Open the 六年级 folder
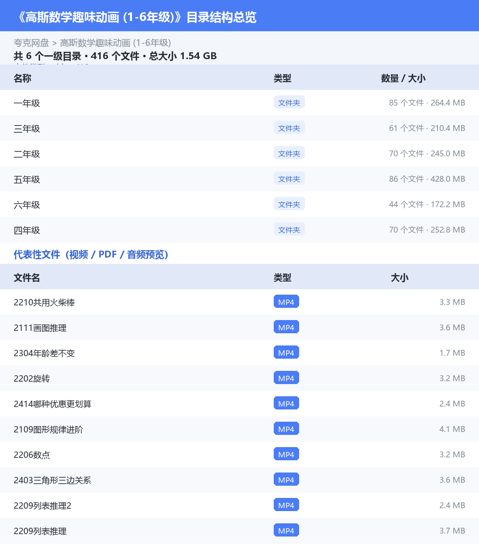The height and width of the screenshot is (559, 479). pos(27,205)
